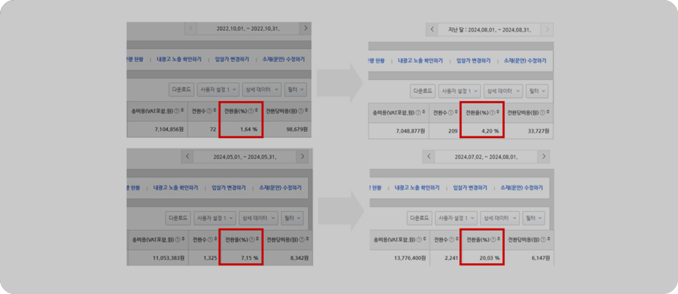The height and width of the screenshot is (294, 678).
Task: Go to previous period before 지난 달 2024.08.01
Action: click(432, 29)
